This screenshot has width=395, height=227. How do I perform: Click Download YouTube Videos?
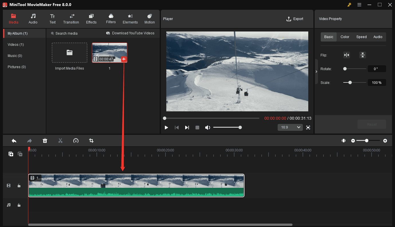130,33
